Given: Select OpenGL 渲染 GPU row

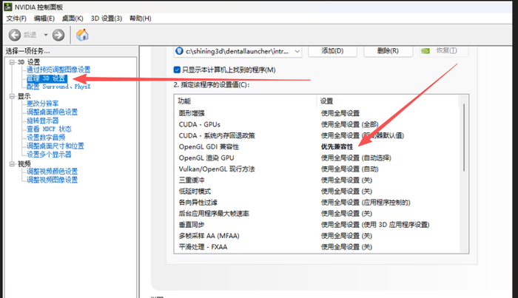Looking at the screenshot, I should [x=317, y=158].
